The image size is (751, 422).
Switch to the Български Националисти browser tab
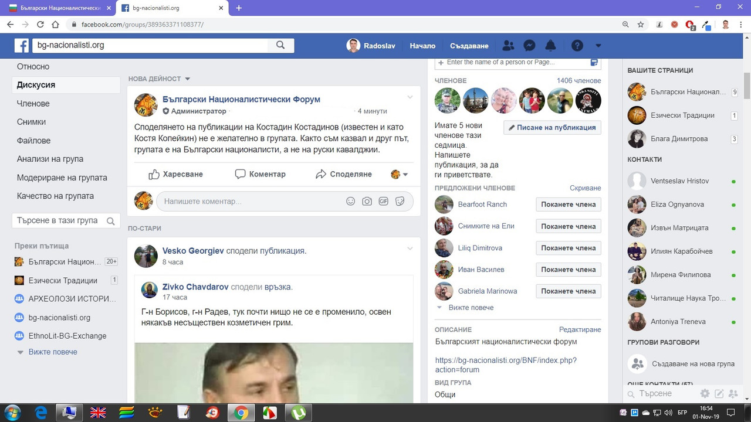59,8
